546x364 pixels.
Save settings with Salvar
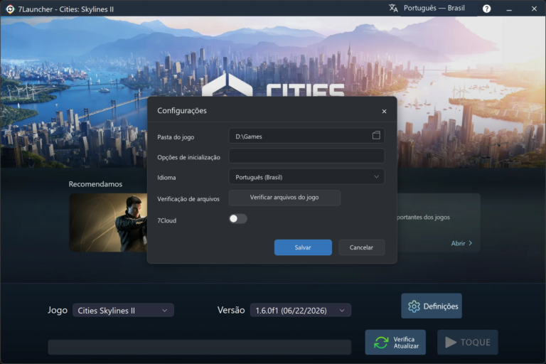[x=303, y=247]
